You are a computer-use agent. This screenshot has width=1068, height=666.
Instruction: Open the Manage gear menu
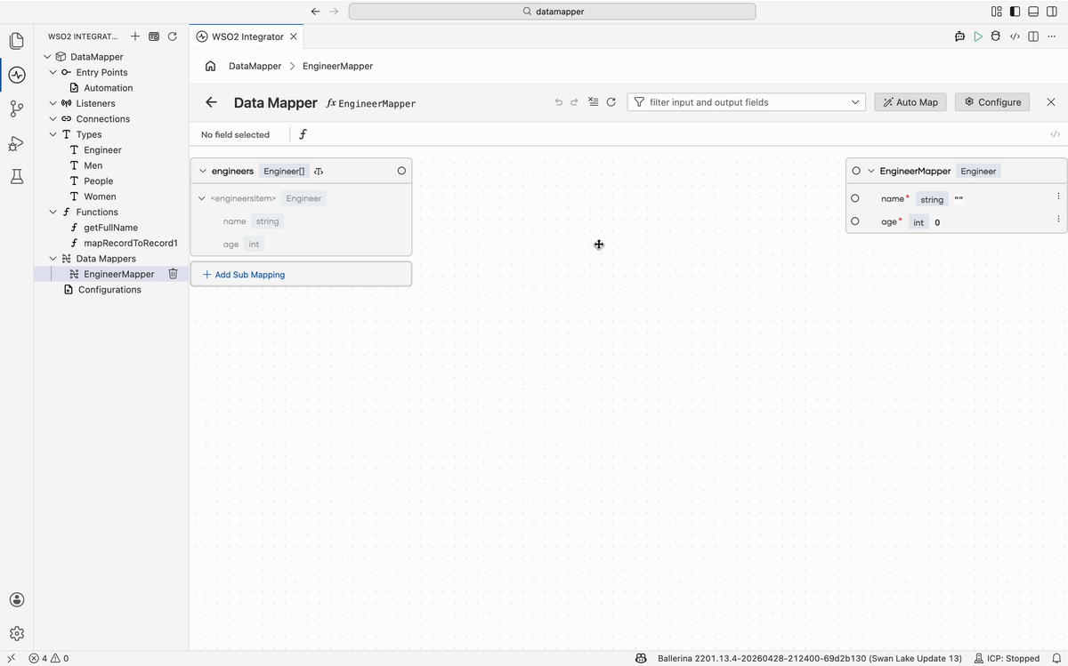(x=16, y=634)
